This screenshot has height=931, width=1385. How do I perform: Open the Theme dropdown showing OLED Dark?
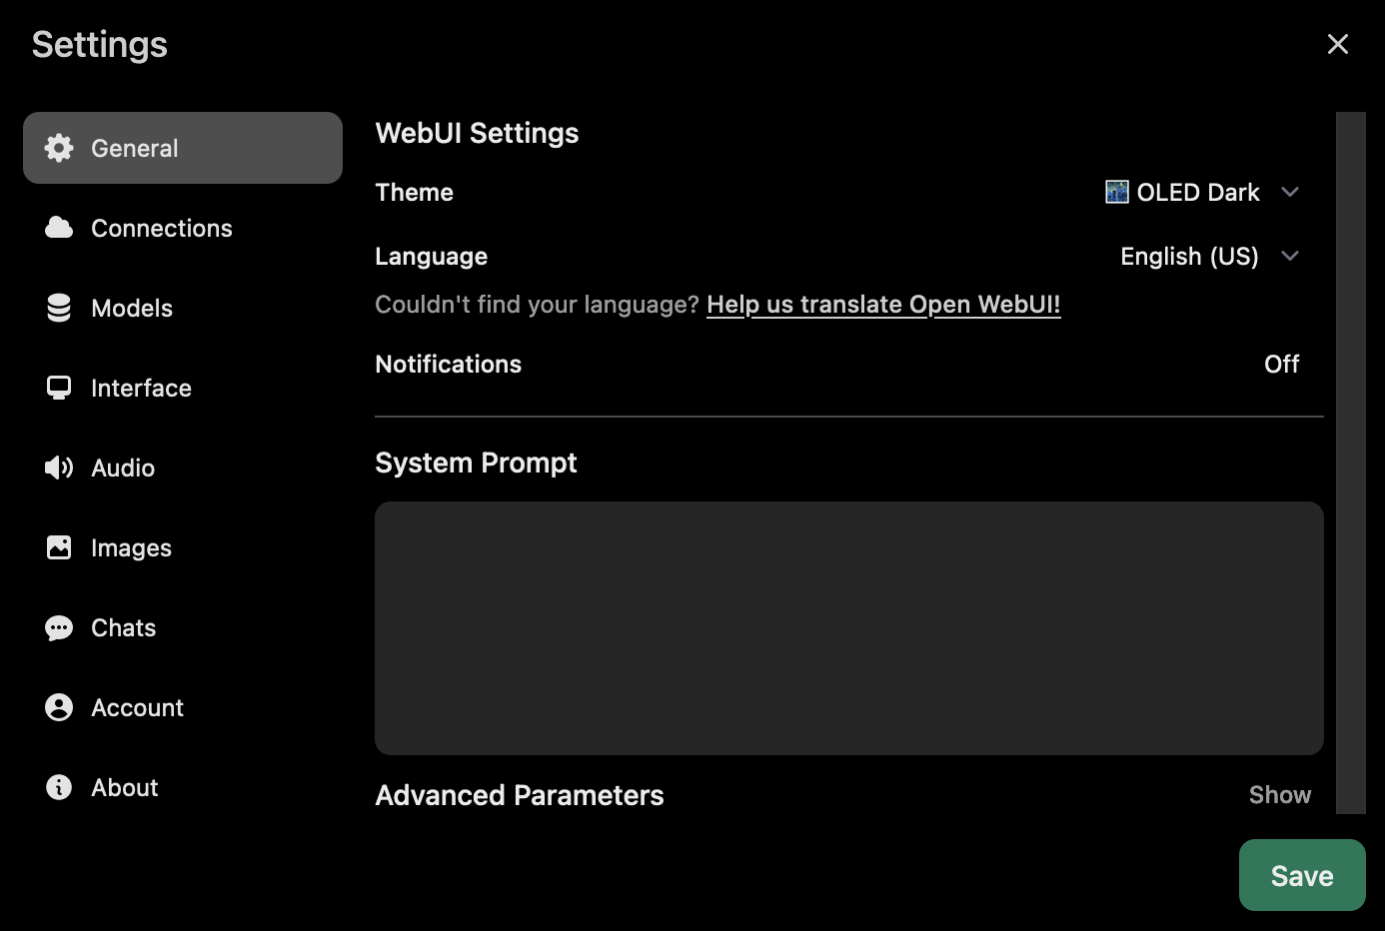(1202, 192)
